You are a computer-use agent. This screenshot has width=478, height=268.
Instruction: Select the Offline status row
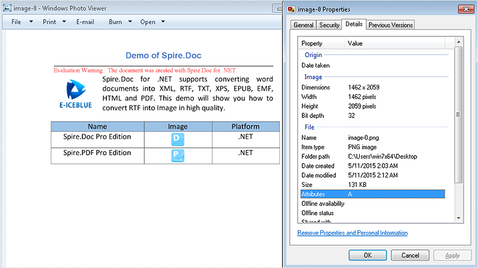tap(372, 213)
